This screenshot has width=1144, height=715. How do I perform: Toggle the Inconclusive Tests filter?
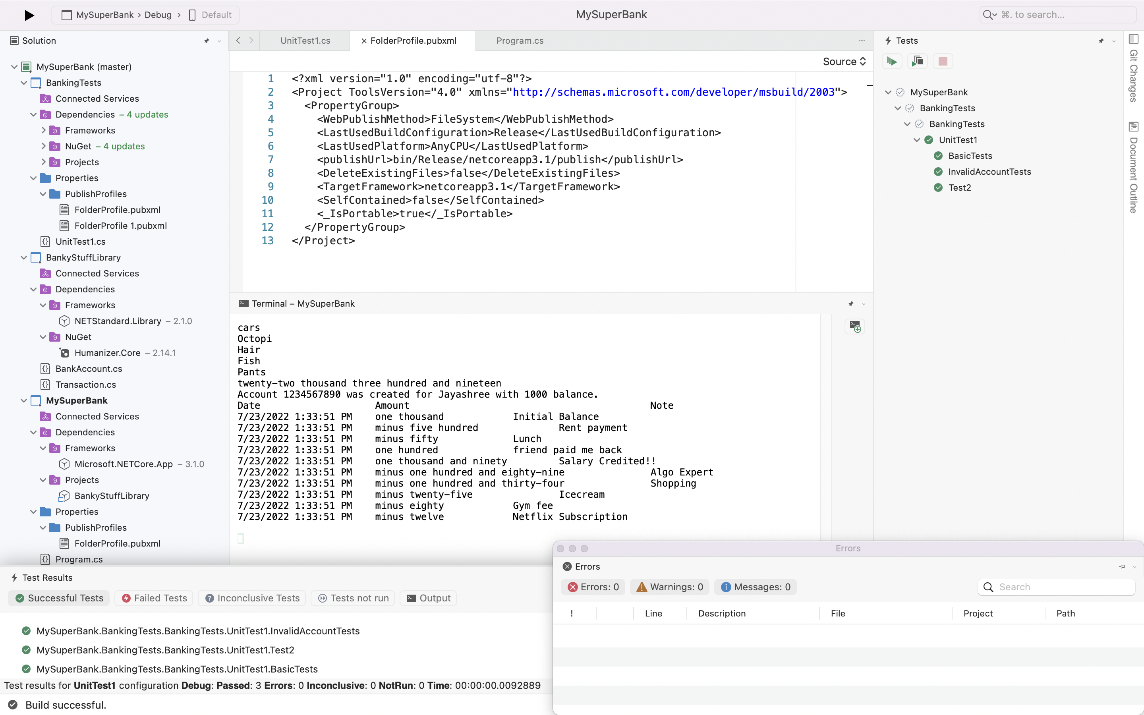click(x=253, y=598)
